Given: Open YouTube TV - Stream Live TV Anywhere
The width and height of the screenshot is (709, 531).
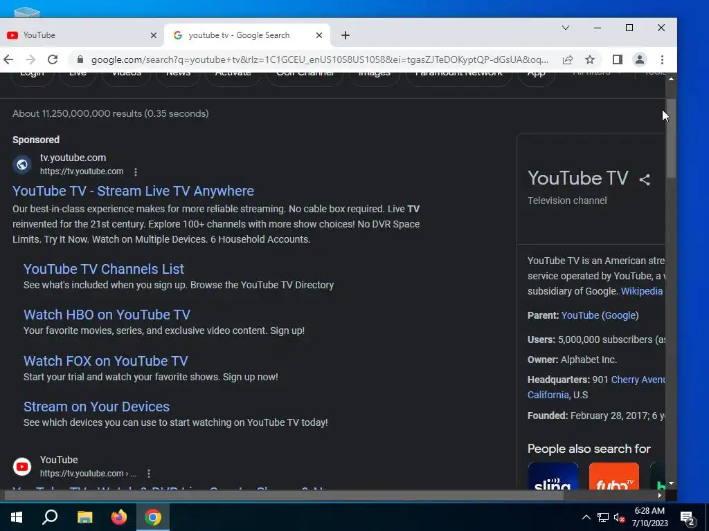Looking at the screenshot, I should [133, 191].
